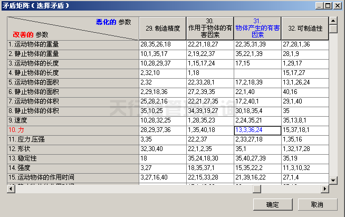Select row header 10. 力

coord(73,130)
